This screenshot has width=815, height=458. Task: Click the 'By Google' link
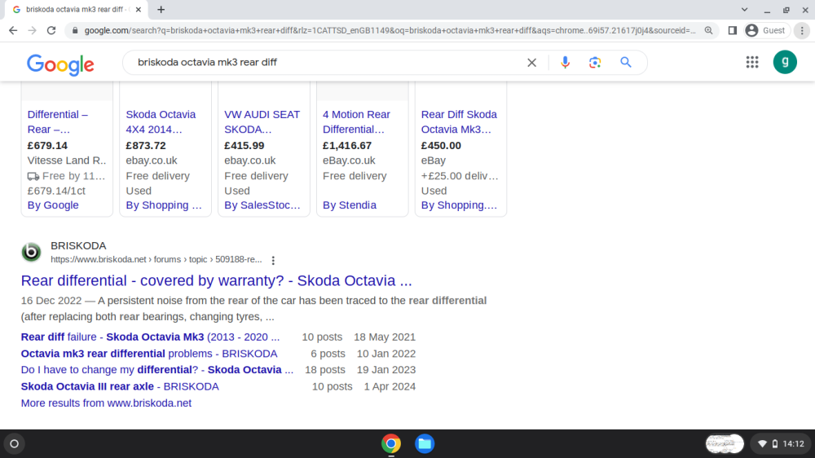coord(53,205)
